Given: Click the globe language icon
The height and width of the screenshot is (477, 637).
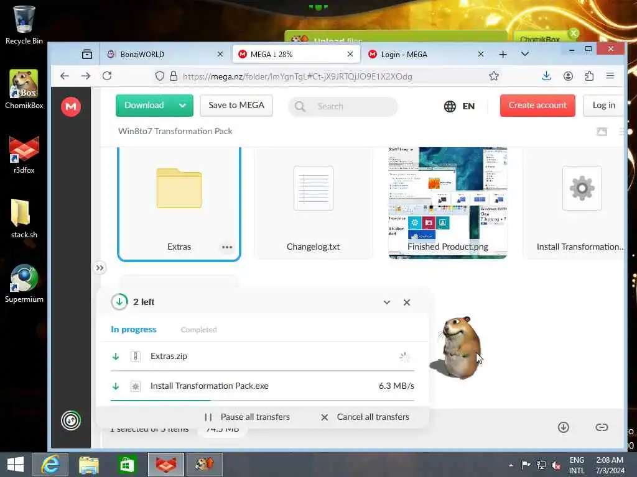Looking at the screenshot, I should pyautogui.click(x=450, y=106).
